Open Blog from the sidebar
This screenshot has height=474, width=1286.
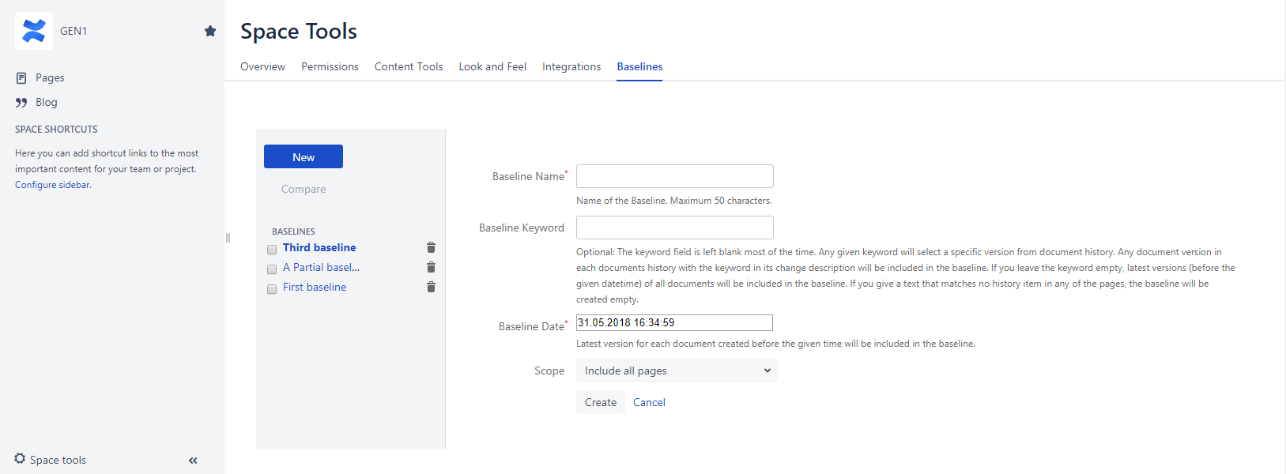(x=46, y=102)
